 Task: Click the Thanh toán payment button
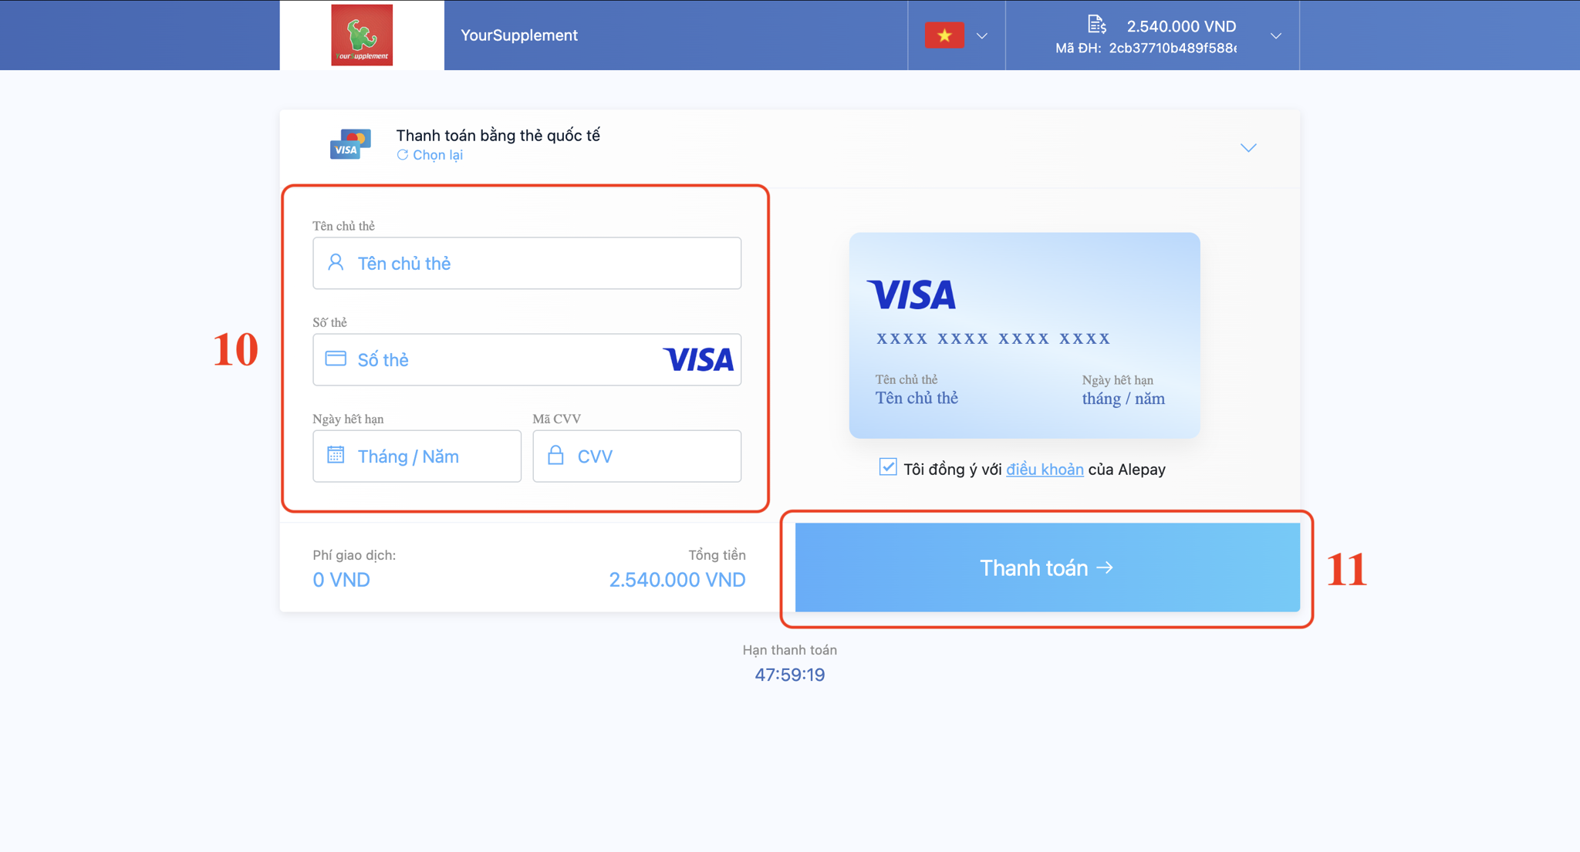(1047, 567)
